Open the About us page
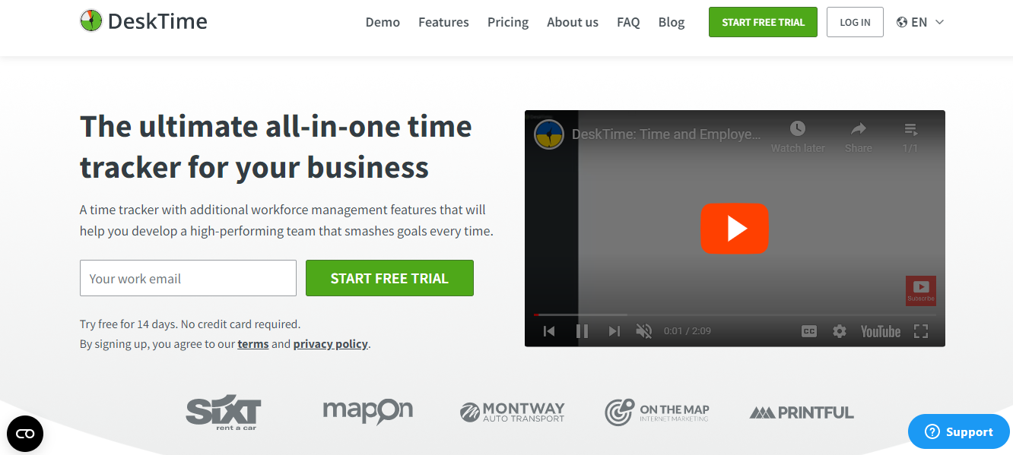 [x=573, y=22]
